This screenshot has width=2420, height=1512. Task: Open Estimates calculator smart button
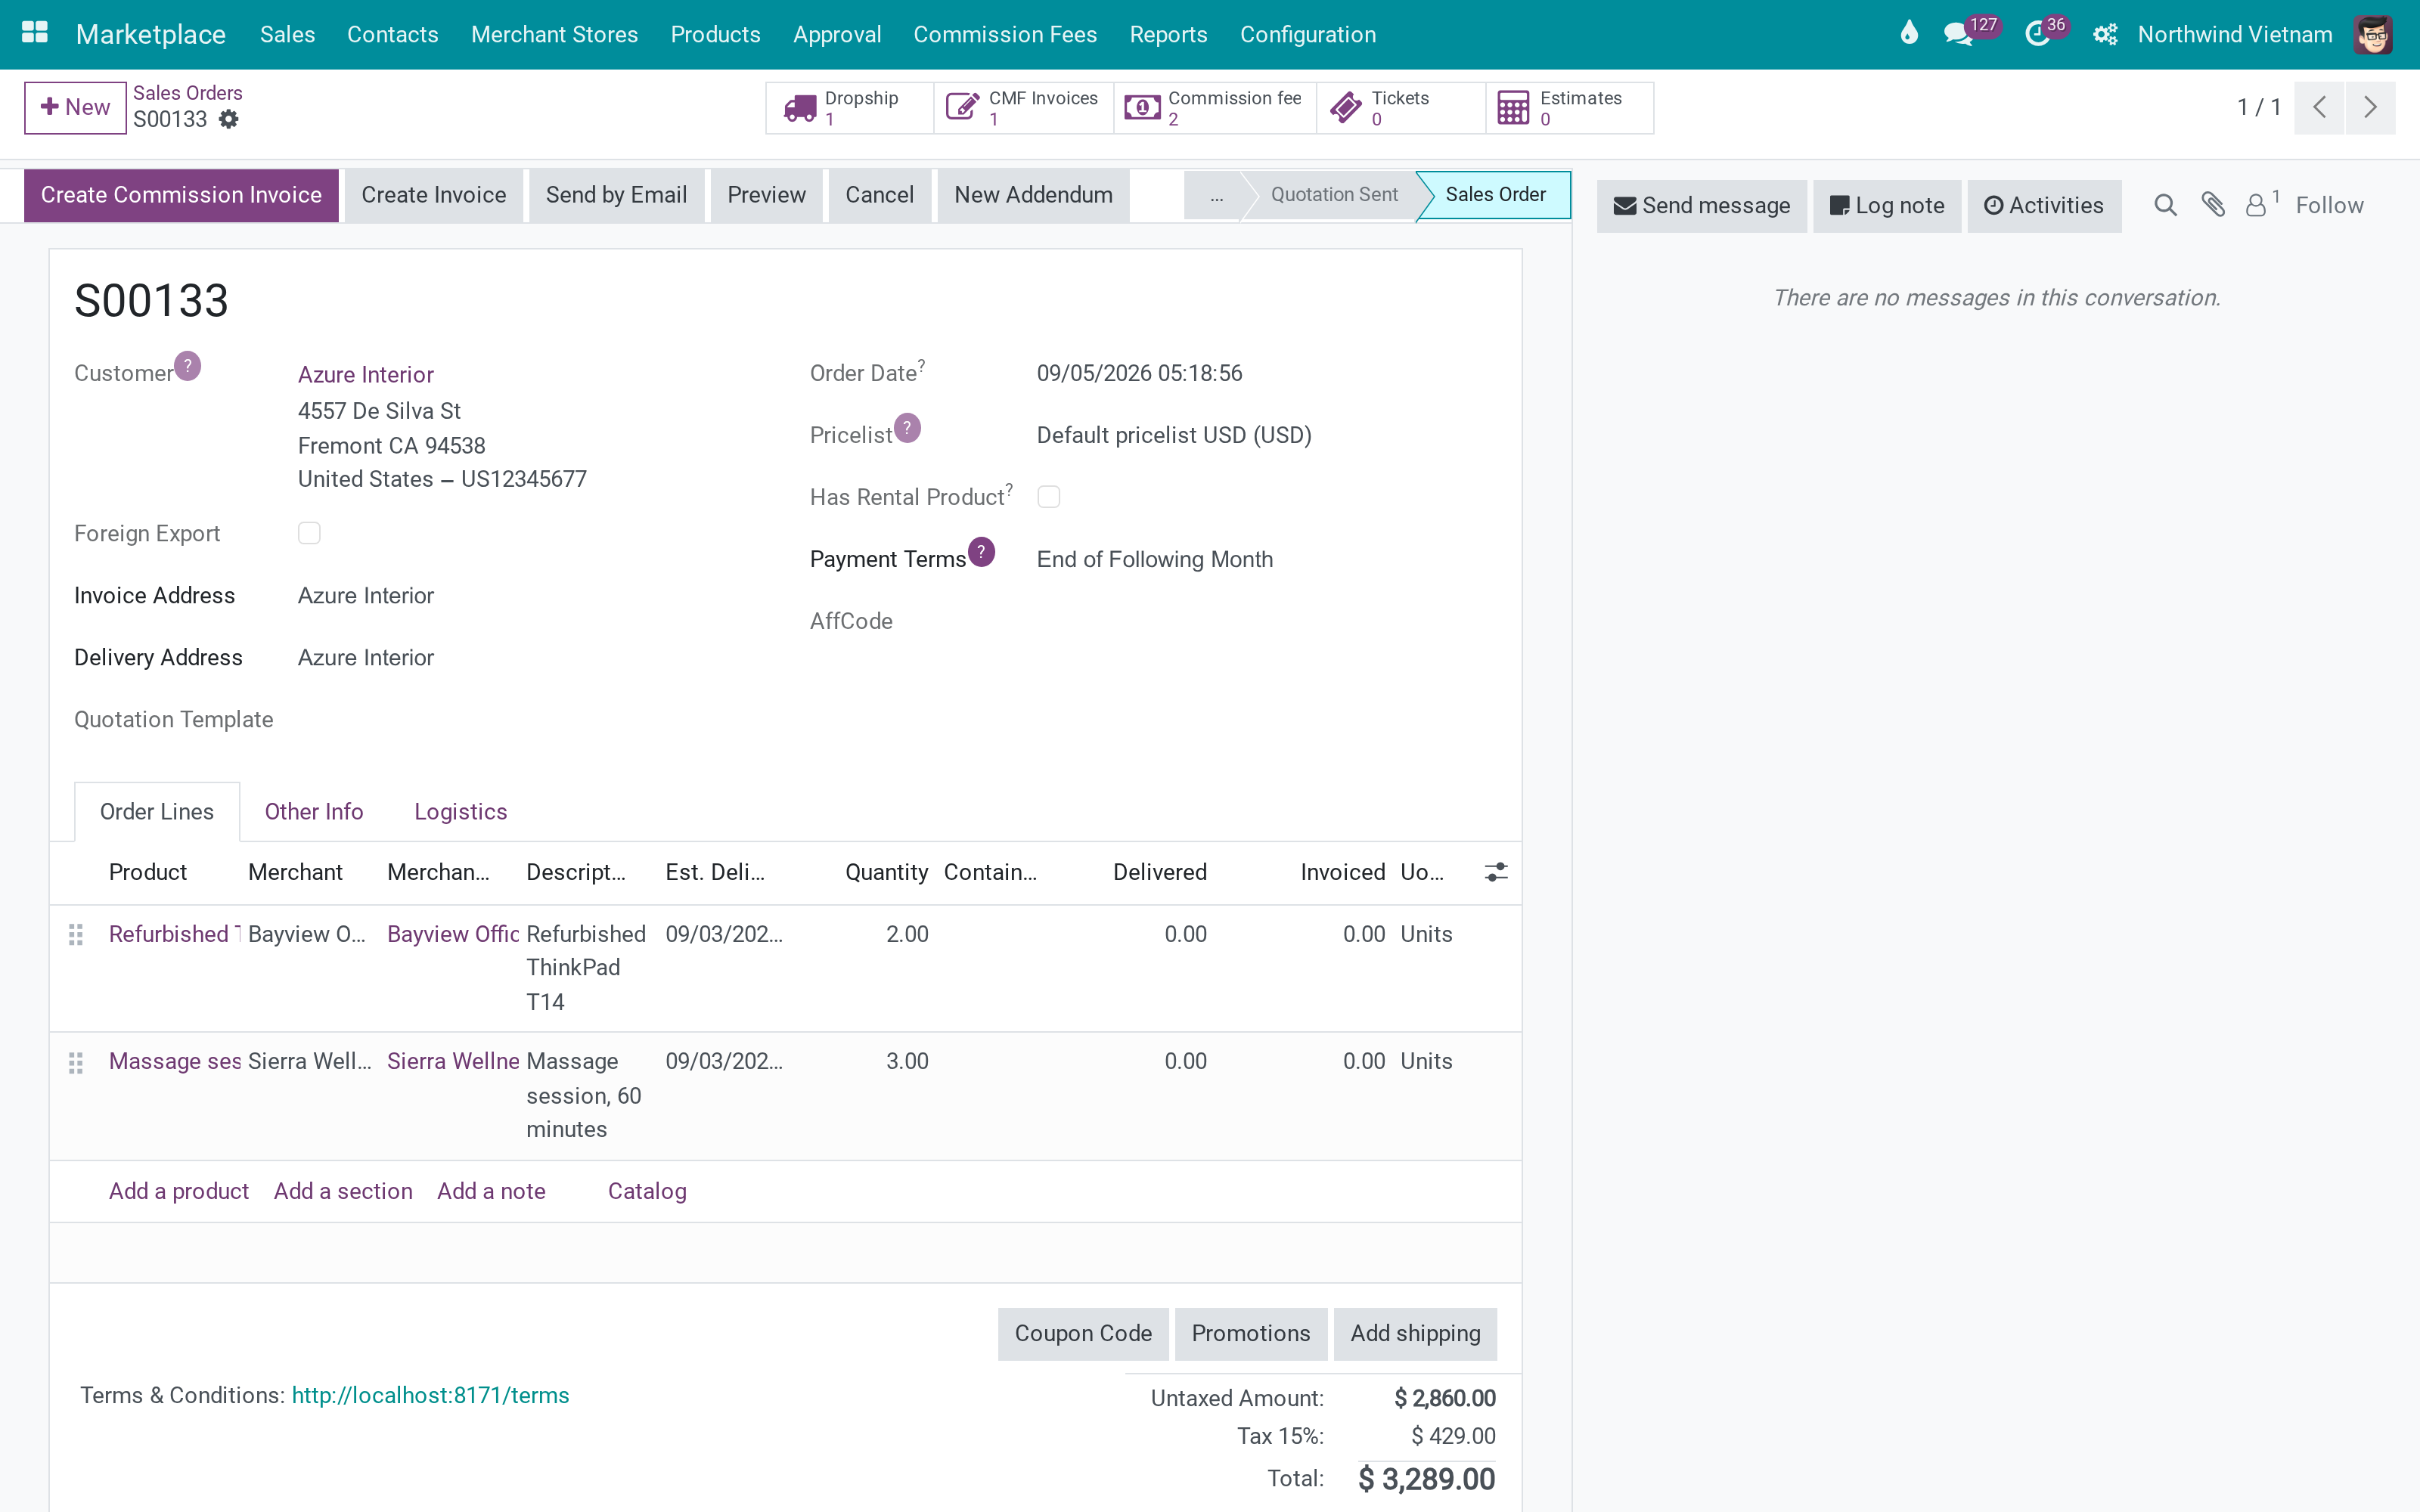[1570, 108]
